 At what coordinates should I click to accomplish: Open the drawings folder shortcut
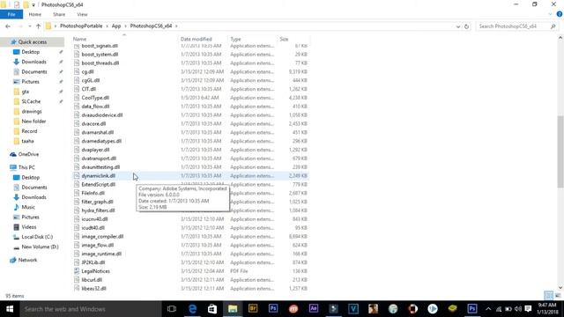(32, 112)
